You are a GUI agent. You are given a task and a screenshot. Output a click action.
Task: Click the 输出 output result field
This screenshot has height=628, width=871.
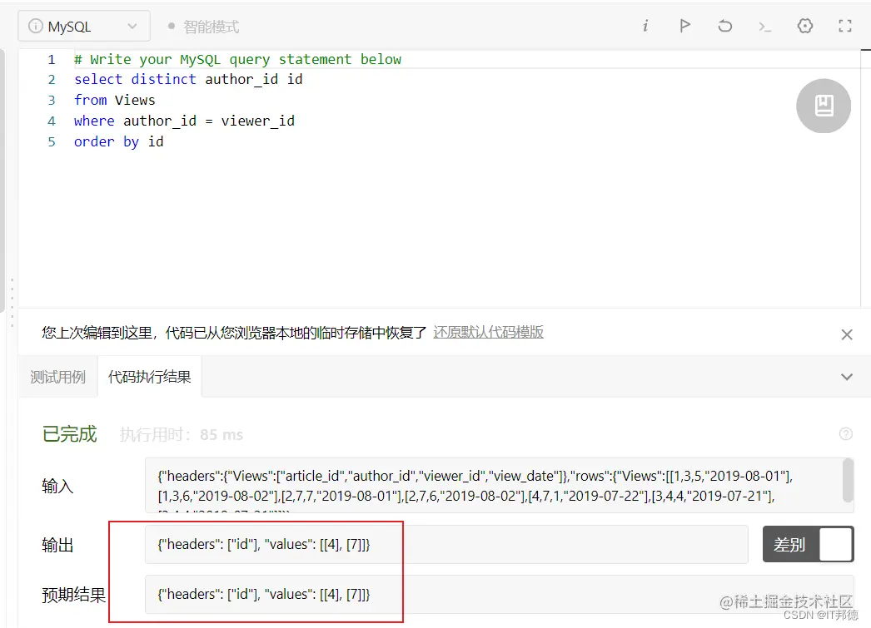point(446,544)
